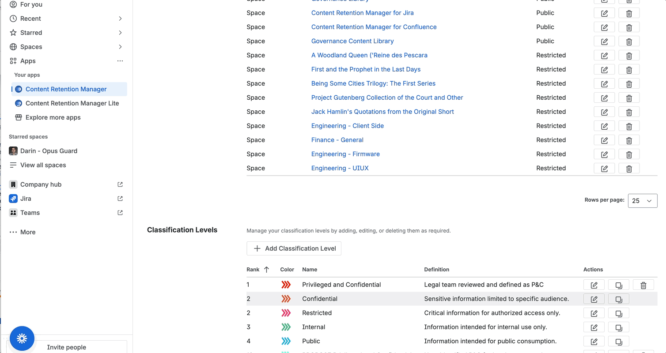Edit the Restricted classification level

click(x=594, y=313)
